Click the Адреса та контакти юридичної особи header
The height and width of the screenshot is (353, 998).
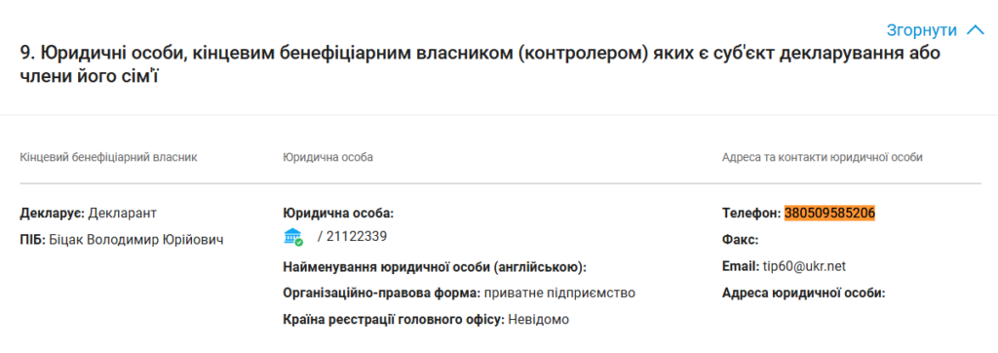(x=823, y=157)
